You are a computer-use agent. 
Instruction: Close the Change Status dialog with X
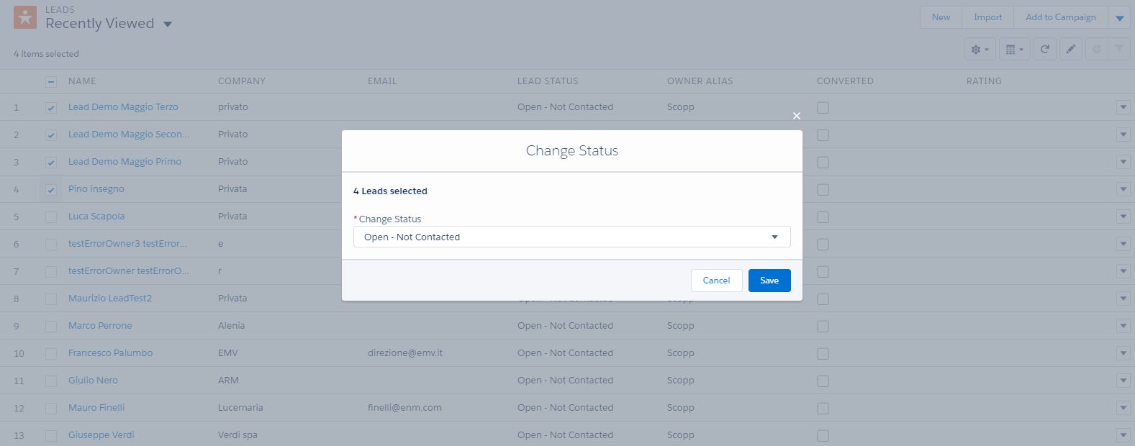[x=796, y=116]
